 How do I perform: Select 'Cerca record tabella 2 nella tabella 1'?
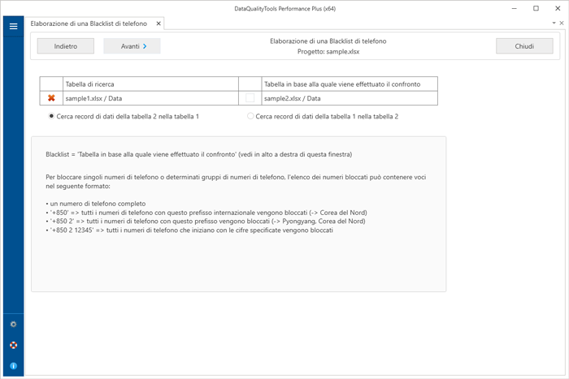tap(52, 116)
